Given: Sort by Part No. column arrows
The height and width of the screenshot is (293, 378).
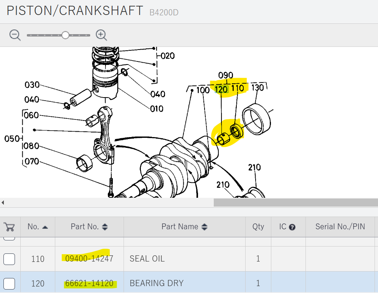Looking at the screenshot, I should [x=105, y=227].
